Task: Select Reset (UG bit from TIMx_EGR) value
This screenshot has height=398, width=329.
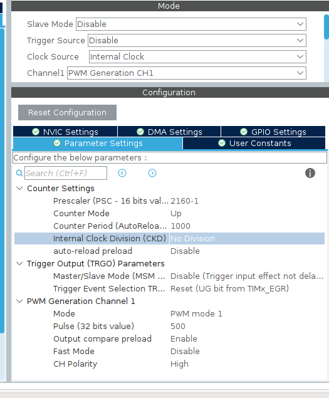Action: pyautogui.click(x=229, y=288)
